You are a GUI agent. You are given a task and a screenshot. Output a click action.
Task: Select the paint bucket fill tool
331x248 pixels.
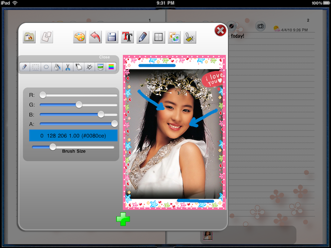click(x=57, y=67)
